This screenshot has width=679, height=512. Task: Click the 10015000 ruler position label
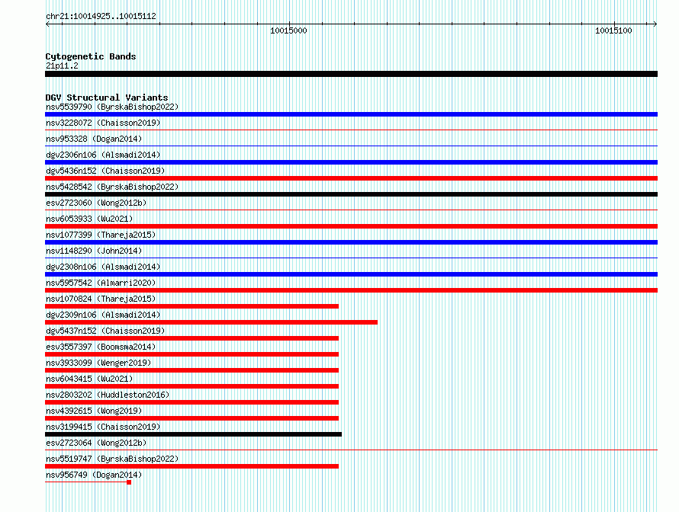coord(288,30)
